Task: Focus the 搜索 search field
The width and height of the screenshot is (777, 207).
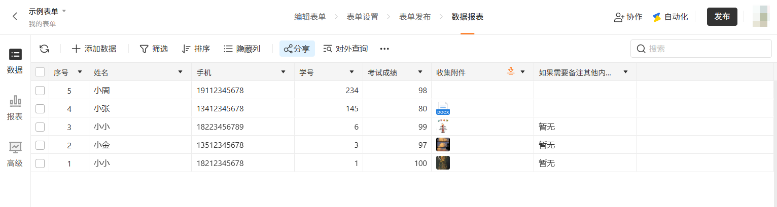Action: click(x=705, y=49)
